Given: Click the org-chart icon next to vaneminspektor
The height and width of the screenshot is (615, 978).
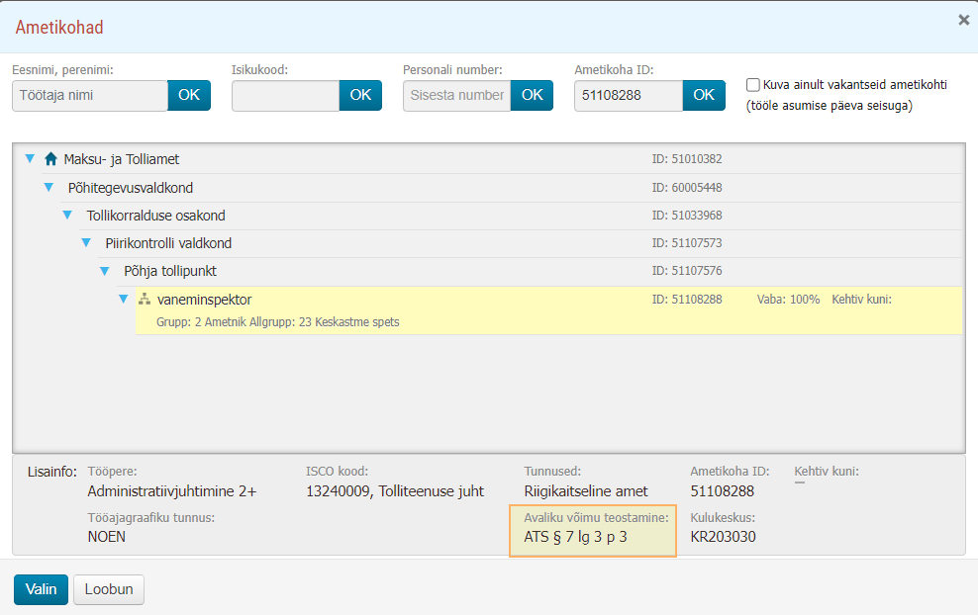Looking at the screenshot, I should pyautogui.click(x=145, y=299).
